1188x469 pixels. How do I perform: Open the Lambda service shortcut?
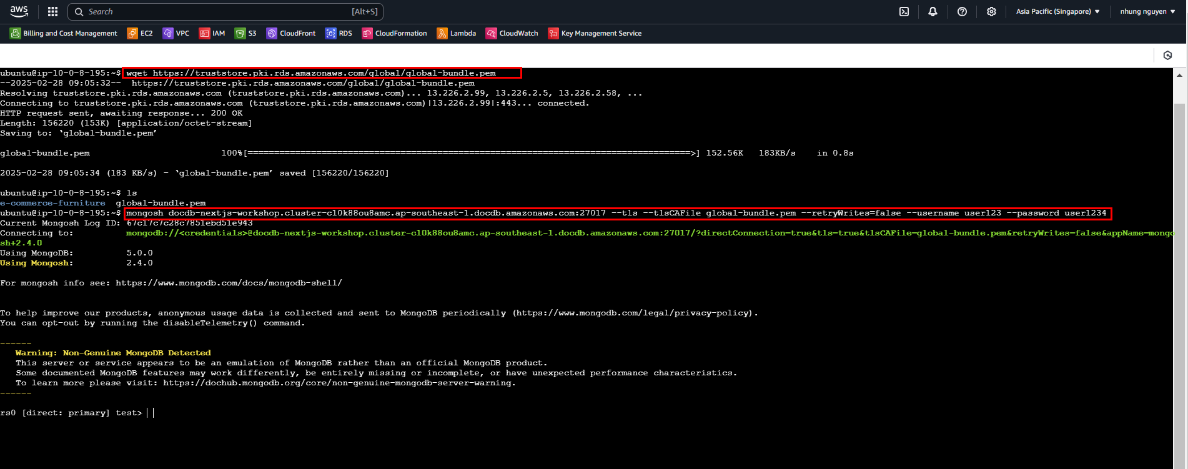click(x=457, y=33)
